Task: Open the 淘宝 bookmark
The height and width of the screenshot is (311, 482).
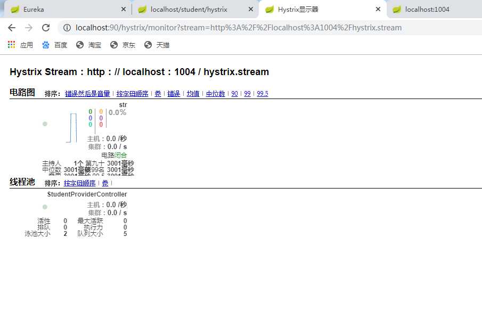Action: point(88,45)
